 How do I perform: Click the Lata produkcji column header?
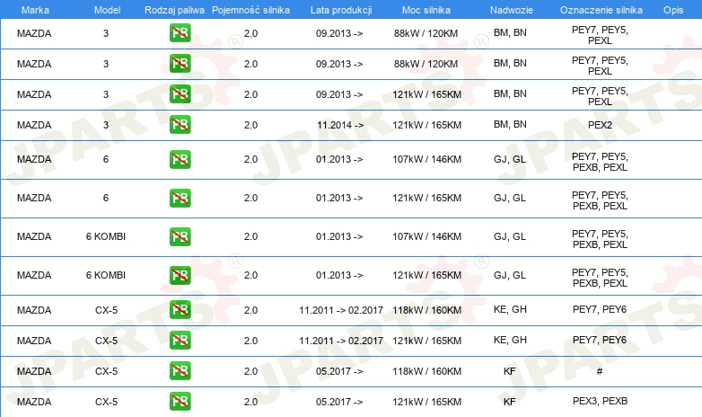[x=341, y=10]
